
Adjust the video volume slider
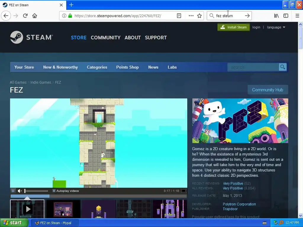[x=36, y=191]
